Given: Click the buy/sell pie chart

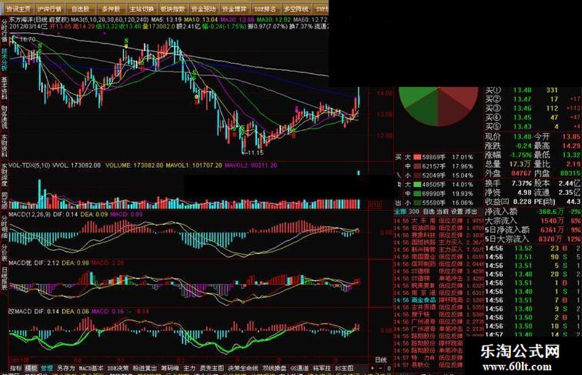Looking at the screenshot, I should (x=439, y=106).
